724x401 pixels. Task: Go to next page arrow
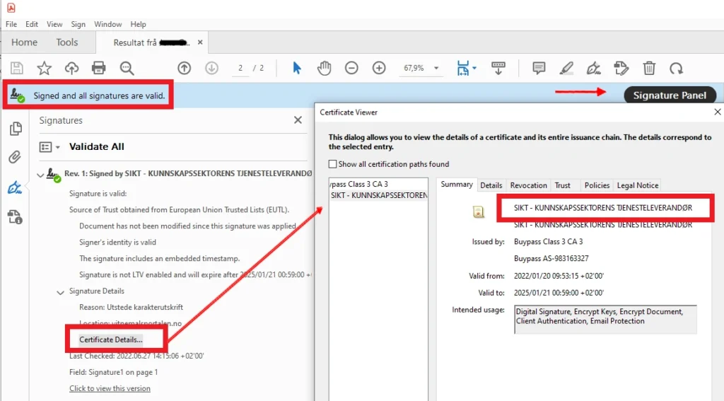[211, 69]
